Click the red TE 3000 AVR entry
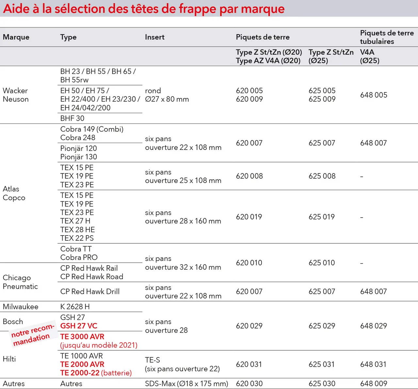Image resolution: width=418 pixels, height=389 pixels. point(82,337)
